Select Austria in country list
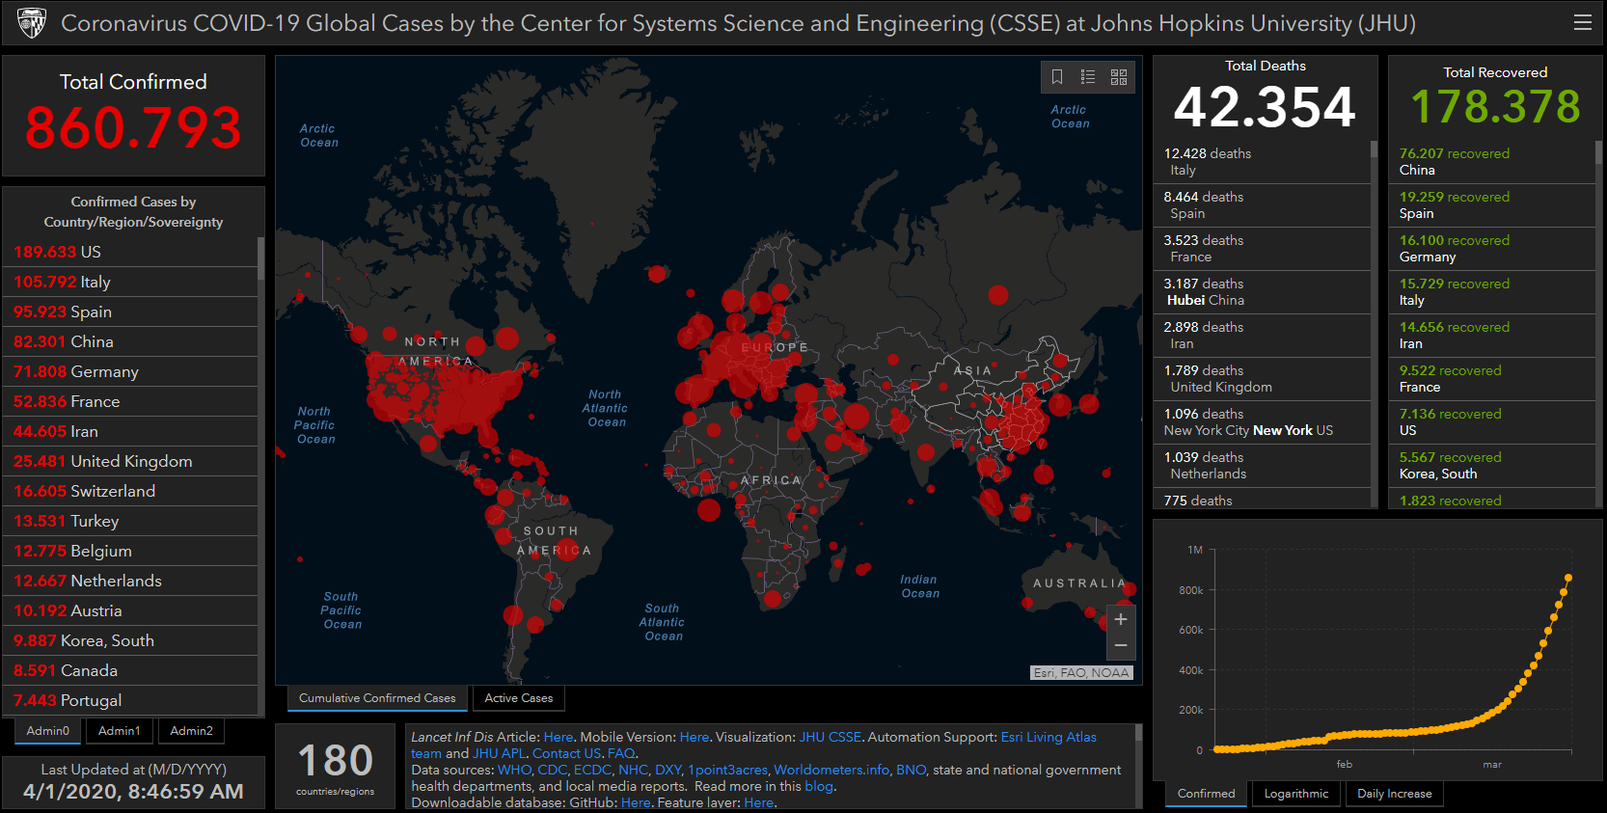The height and width of the screenshot is (813, 1607). click(x=130, y=610)
